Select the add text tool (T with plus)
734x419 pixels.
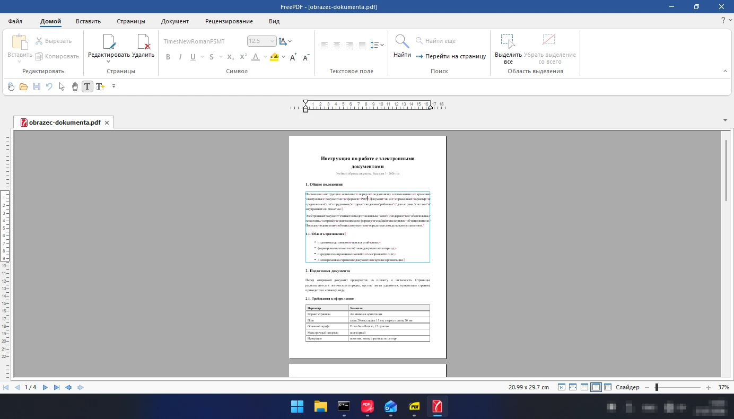click(100, 86)
